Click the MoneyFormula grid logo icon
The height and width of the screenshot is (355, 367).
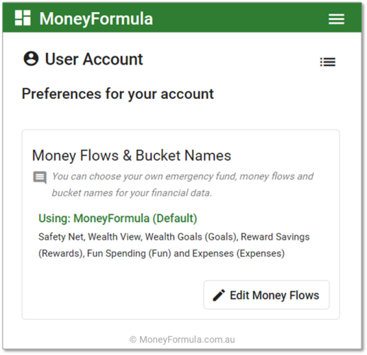(23, 18)
